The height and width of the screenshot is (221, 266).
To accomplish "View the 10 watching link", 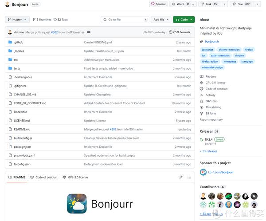I will pos(211,107).
